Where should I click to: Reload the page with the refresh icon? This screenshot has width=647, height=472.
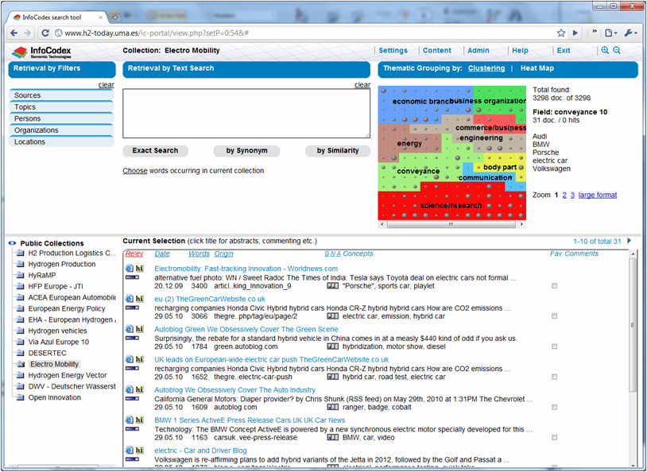click(45, 33)
